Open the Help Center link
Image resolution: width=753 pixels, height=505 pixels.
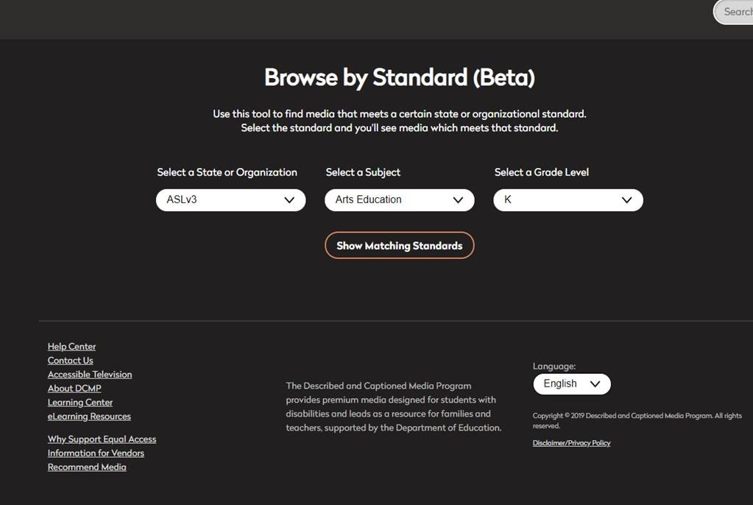(71, 346)
